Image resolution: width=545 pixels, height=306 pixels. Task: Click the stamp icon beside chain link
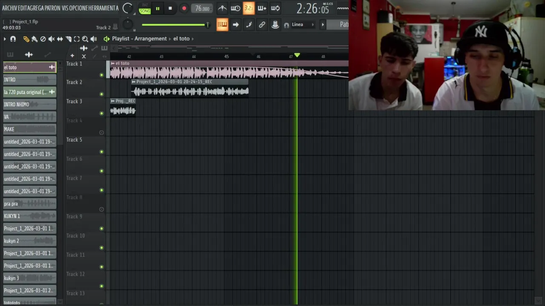click(275, 25)
